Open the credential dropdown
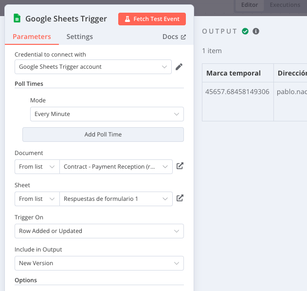 [x=93, y=67]
